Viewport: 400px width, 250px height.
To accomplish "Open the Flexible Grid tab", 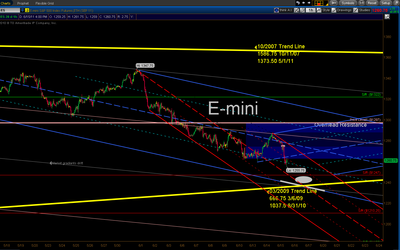I will [45, 3].
